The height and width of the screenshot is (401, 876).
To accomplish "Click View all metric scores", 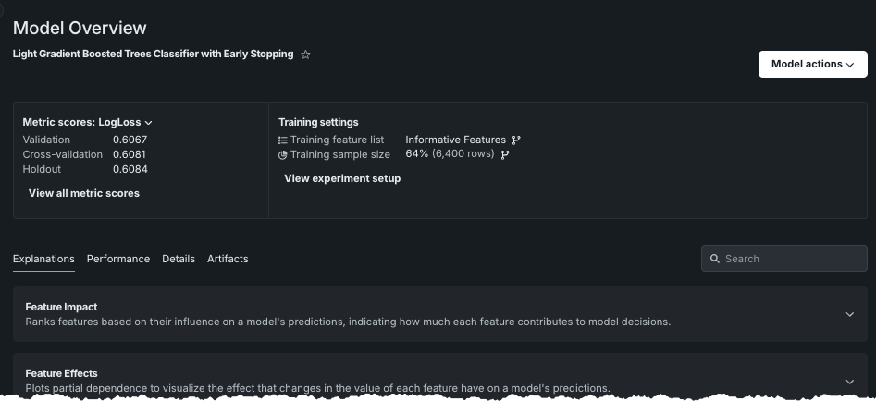I will 84,193.
